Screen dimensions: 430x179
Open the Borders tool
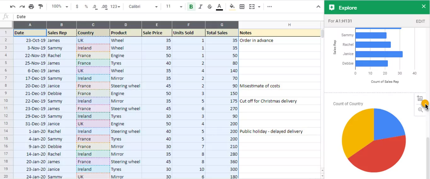(x=242, y=7)
